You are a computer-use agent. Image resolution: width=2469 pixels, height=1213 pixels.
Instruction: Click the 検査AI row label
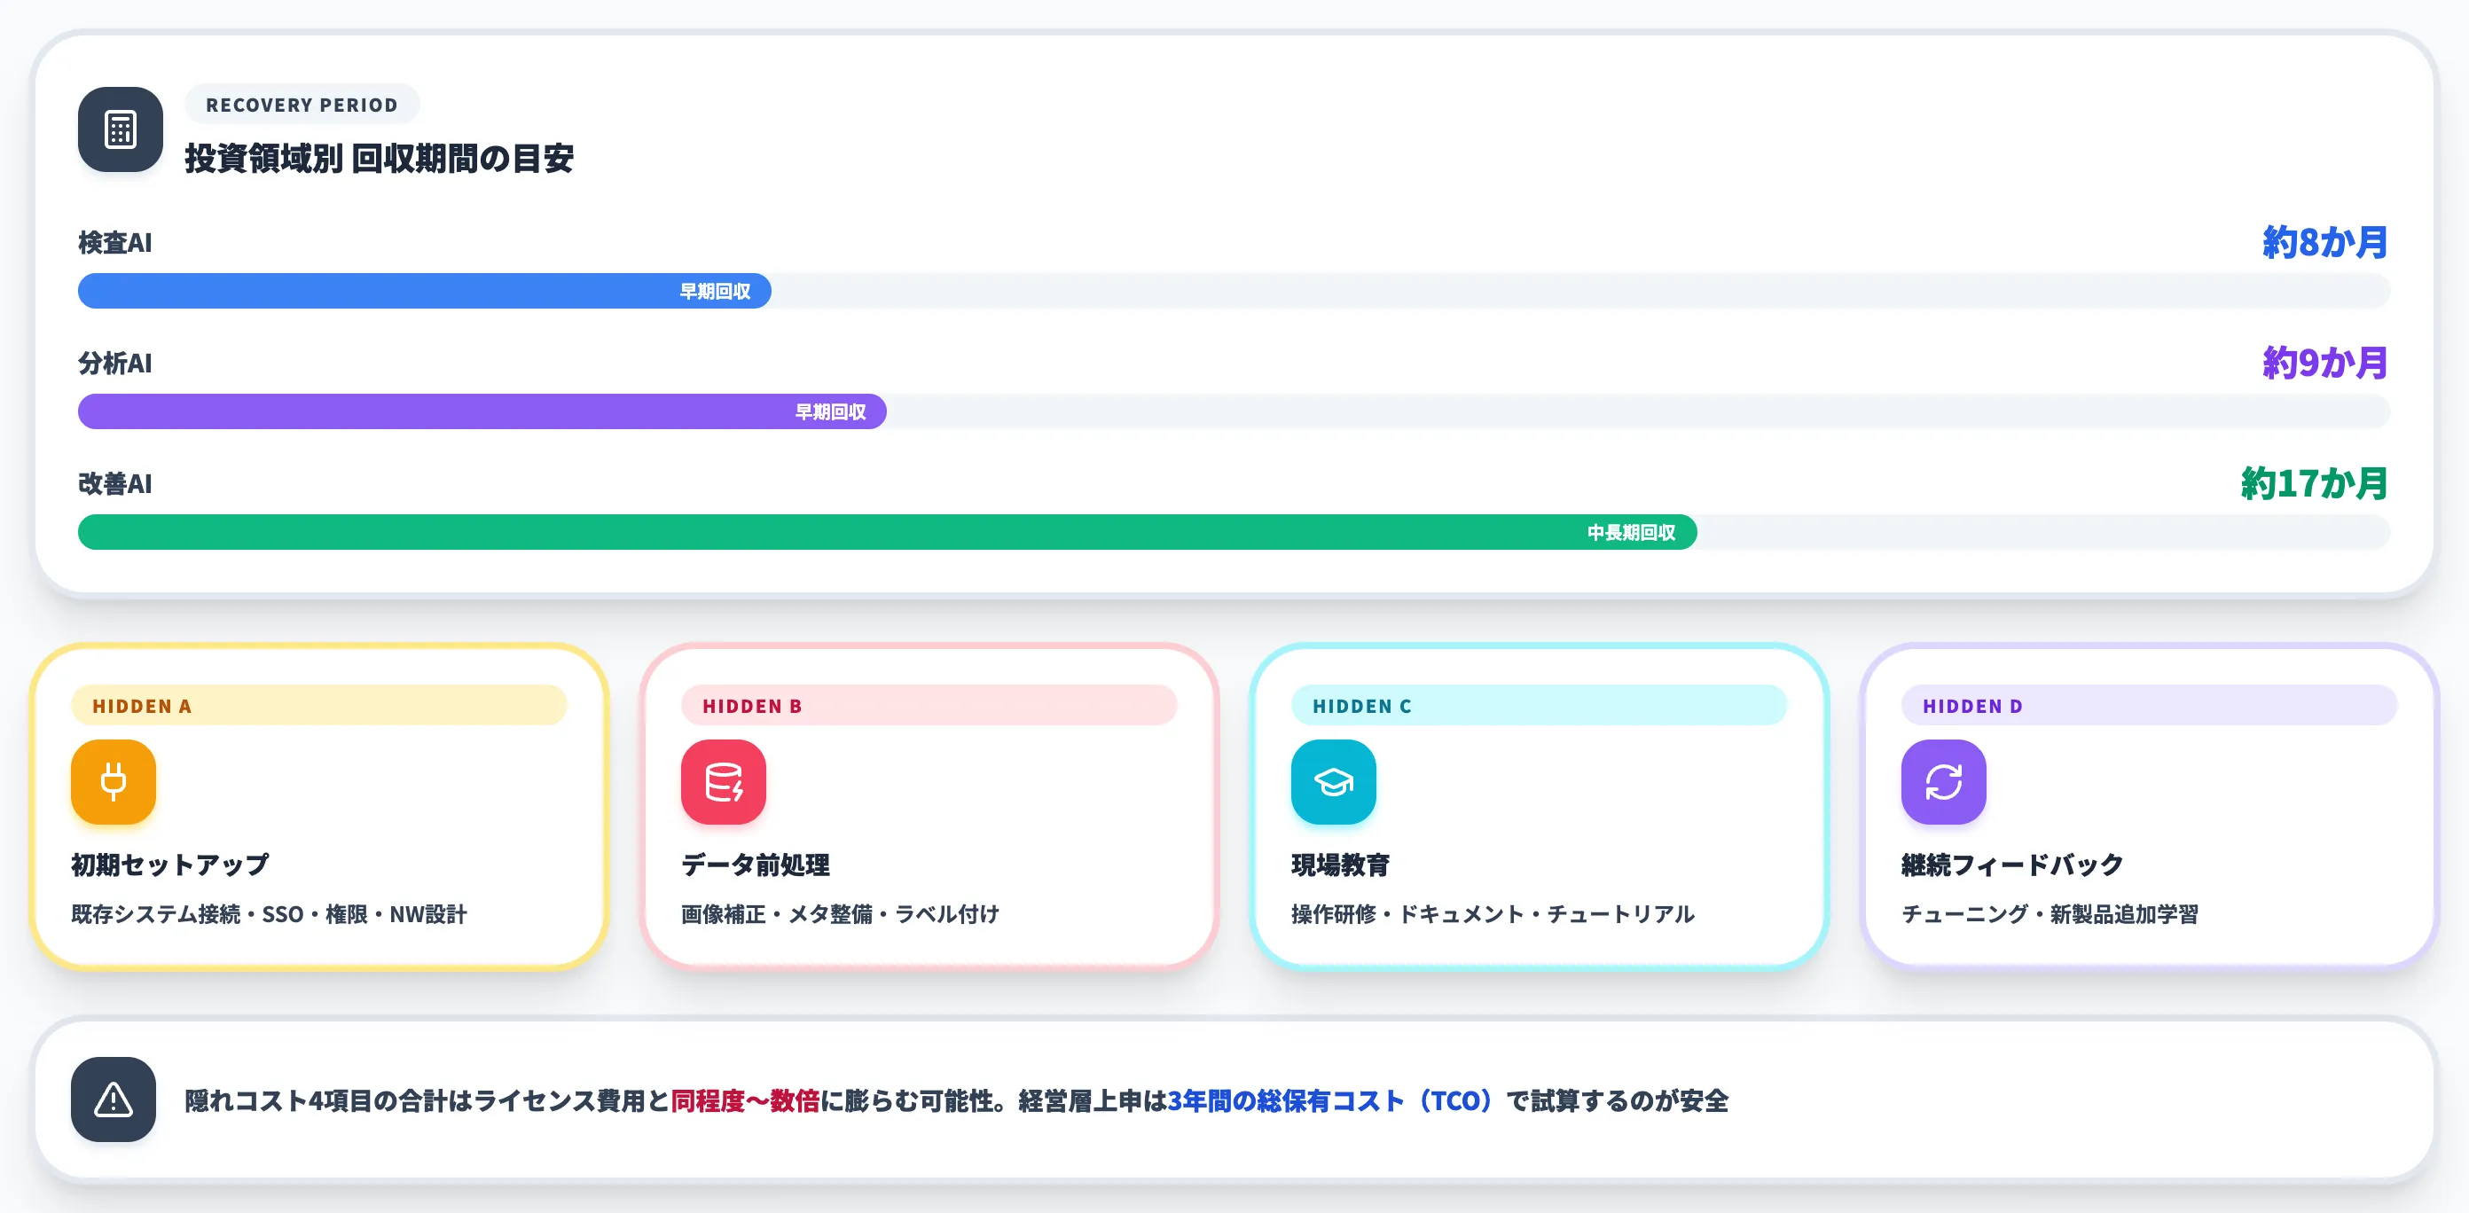click(x=115, y=242)
